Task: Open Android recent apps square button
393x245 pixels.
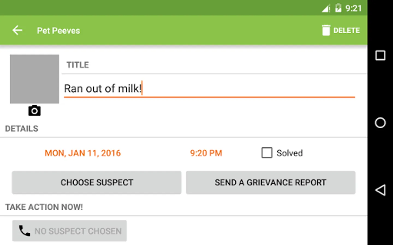Action: [x=380, y=55]
